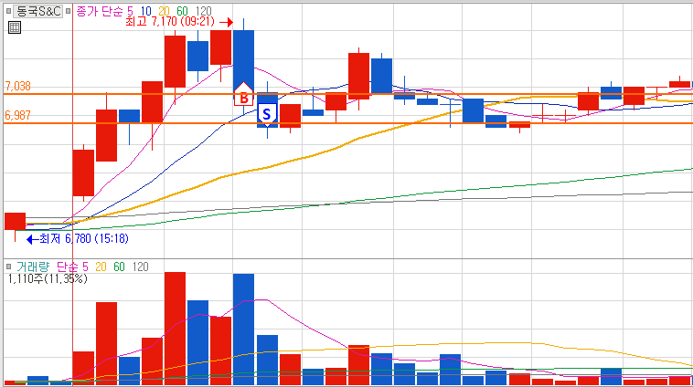
Task: Click the 최저 6,780 (15:18) low label
Action: pos(84,239)
